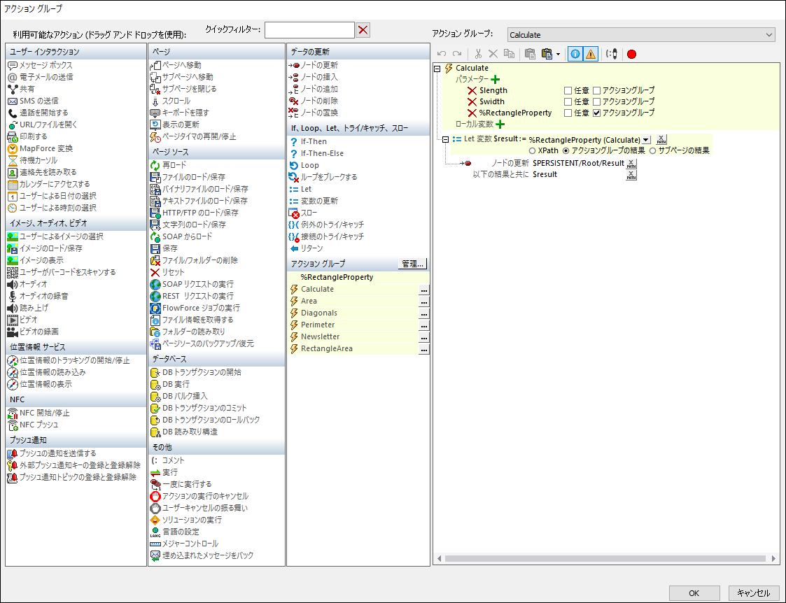Toggle the blue info toolbar icon

click(x=575, y=54)
